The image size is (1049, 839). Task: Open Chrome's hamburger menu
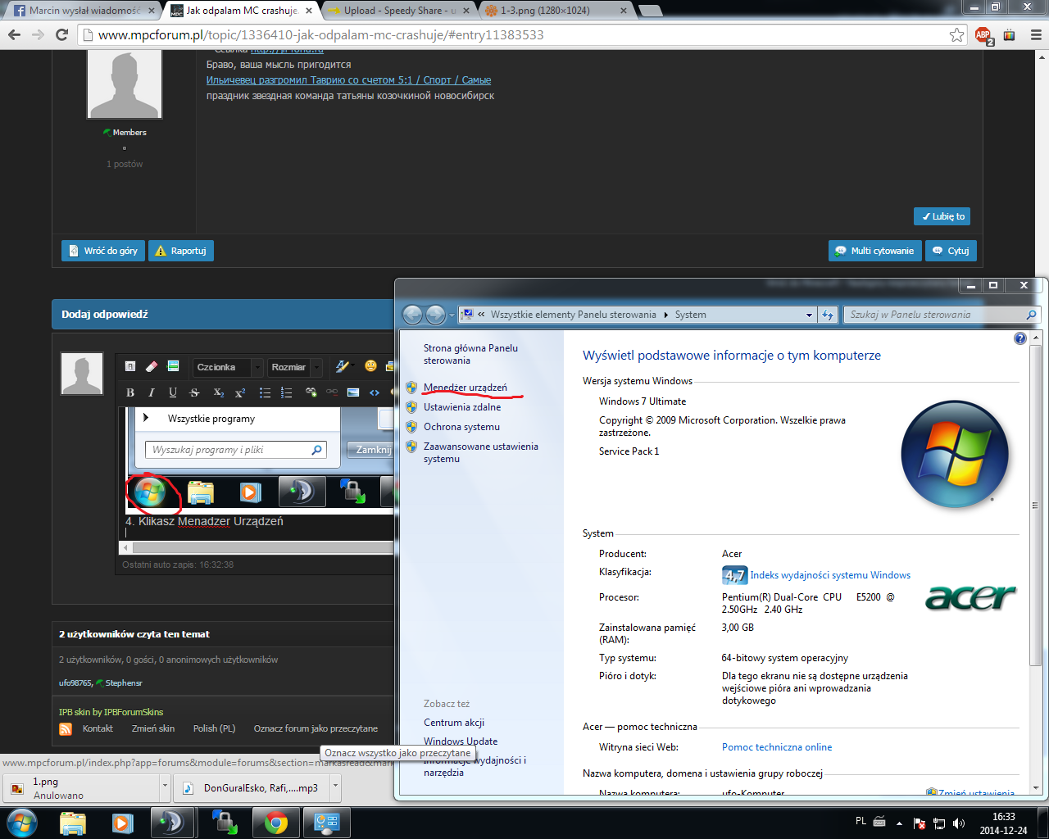coord(1036,34)
